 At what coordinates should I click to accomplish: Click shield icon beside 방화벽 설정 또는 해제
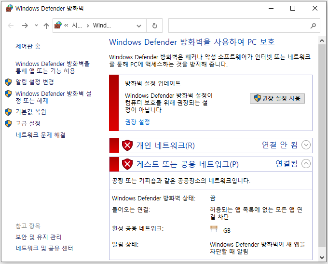tap(8, 94)
